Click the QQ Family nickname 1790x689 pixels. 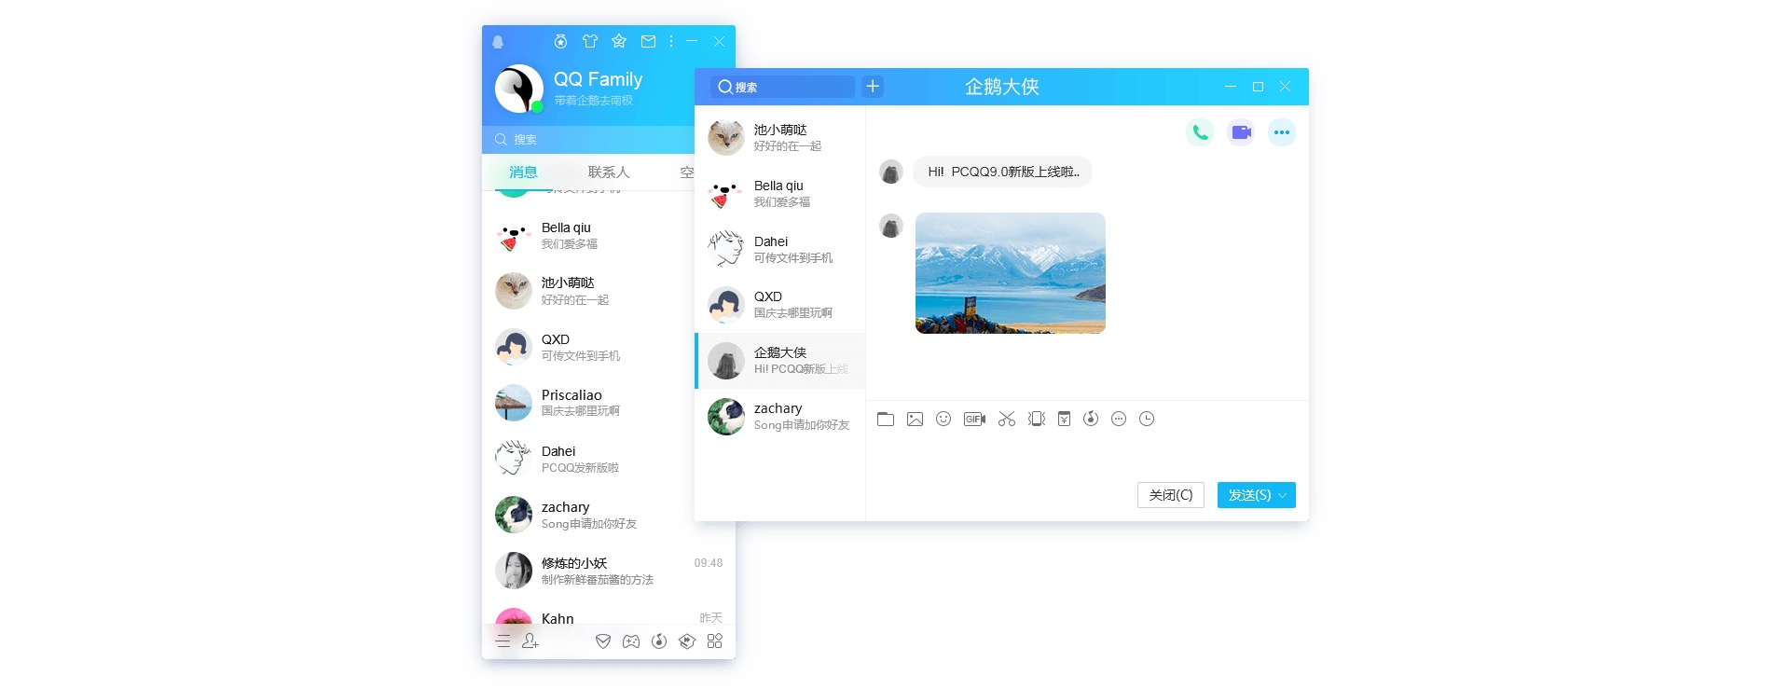598,79
